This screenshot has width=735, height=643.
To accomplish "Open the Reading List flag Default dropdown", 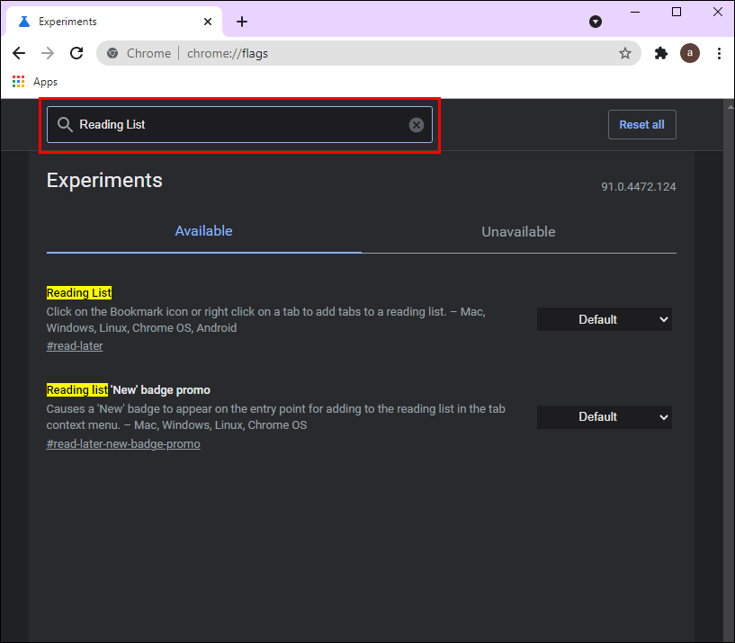I will [605, 319].
